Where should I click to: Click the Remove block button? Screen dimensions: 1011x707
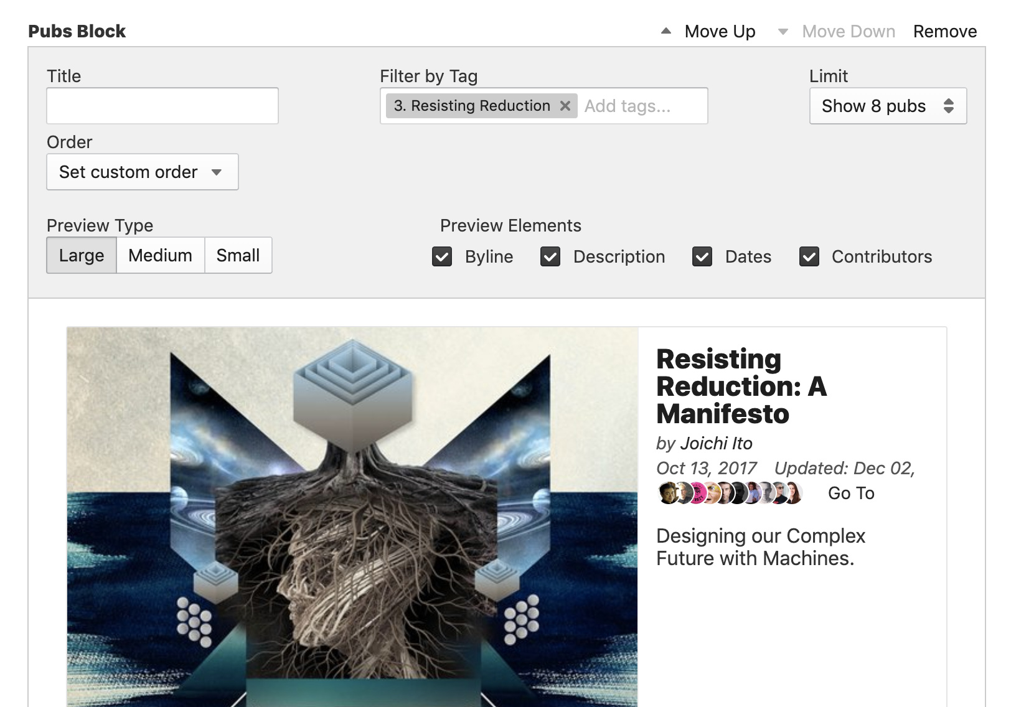tap(944, 31)
